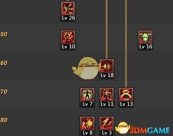
Task: Click the Lv 26 level text
Action: tap(68, 18)
